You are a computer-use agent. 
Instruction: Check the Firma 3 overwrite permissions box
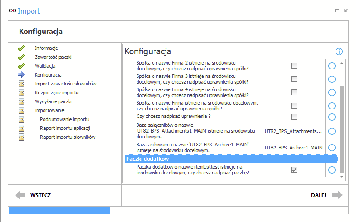coord(294,79)
